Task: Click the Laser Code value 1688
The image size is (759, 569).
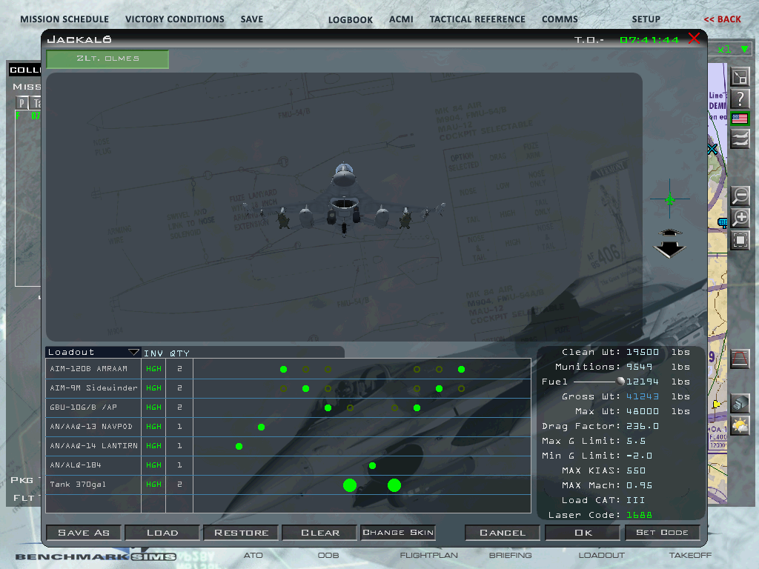Action: [x=639, y=516]
